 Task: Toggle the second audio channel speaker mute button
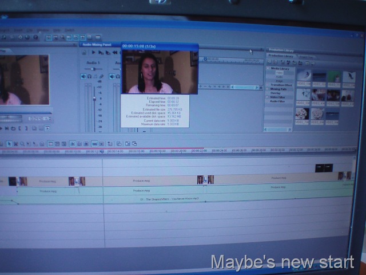click(x=112, y=76)
